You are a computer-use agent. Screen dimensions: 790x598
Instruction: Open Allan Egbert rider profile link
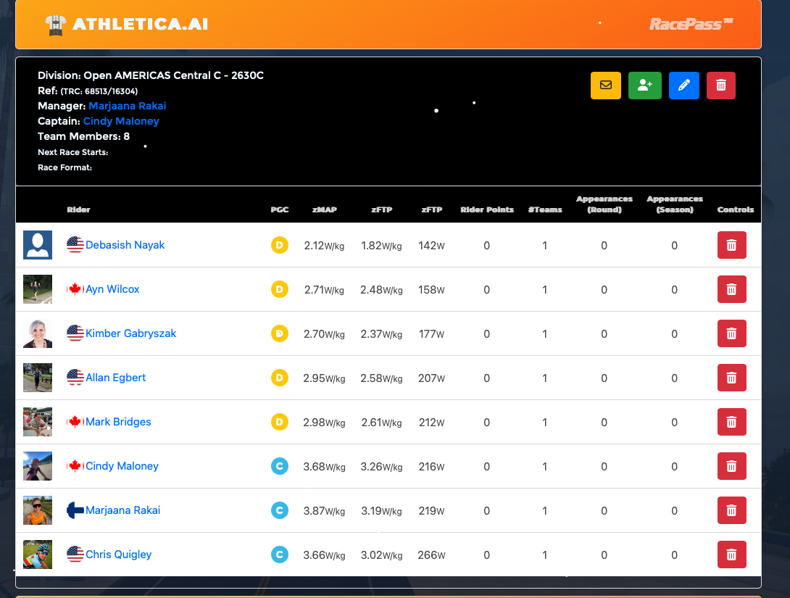(x=115, y=378)
